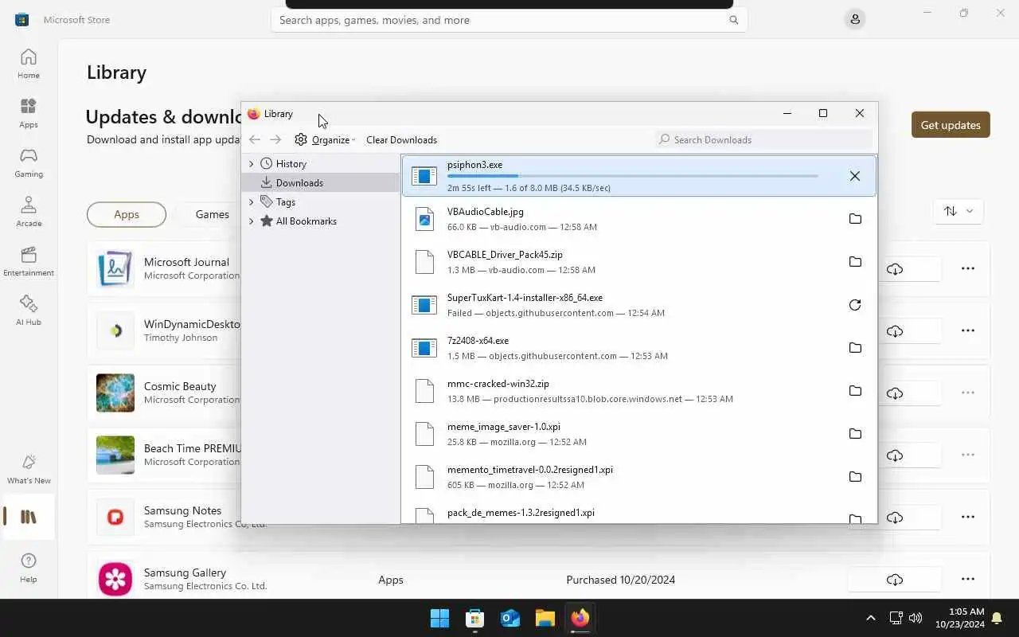Open the sort dropdown in Store library
1019x637 pixels.
pos(958,211)
